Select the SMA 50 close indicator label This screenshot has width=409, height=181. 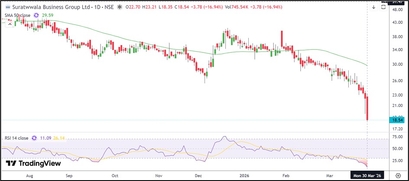pos(17,15)
